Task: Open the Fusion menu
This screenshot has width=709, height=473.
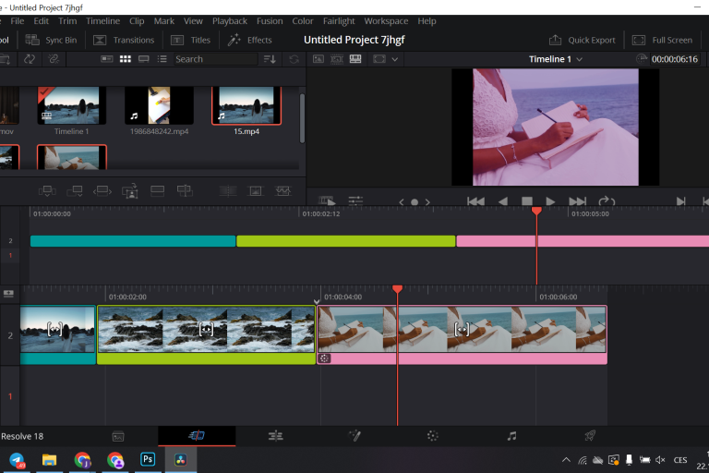Action: click(270, 20)
